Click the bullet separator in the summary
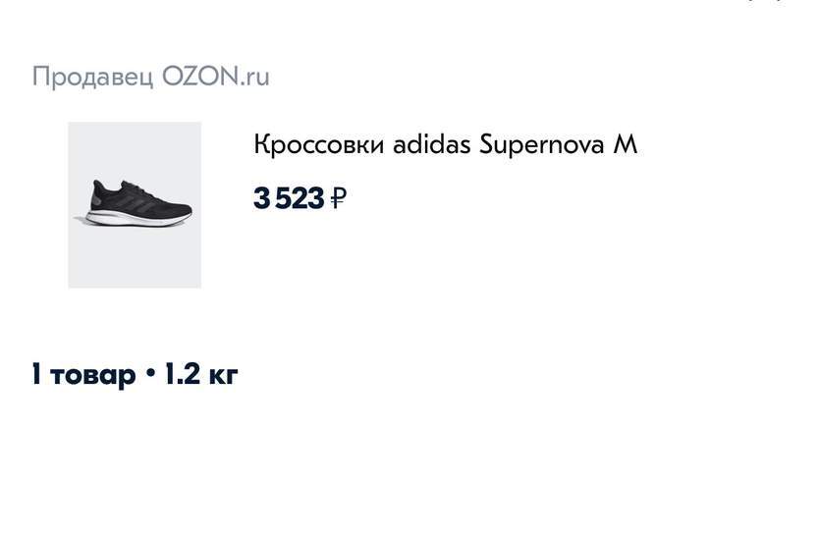The image size is (820, 535). pos(150,375)
